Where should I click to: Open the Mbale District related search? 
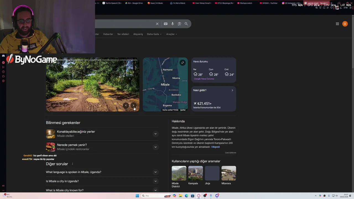point(179,177)
